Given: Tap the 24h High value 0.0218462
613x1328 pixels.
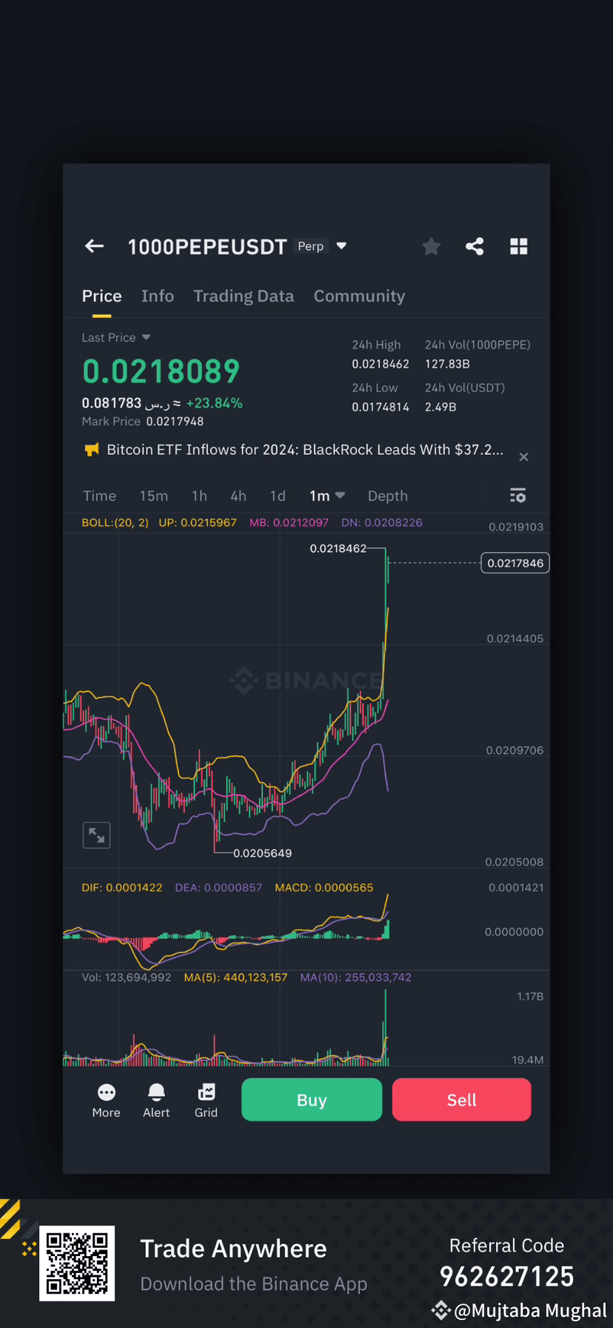Looking at the screenshot, I should tap(381, 364).
